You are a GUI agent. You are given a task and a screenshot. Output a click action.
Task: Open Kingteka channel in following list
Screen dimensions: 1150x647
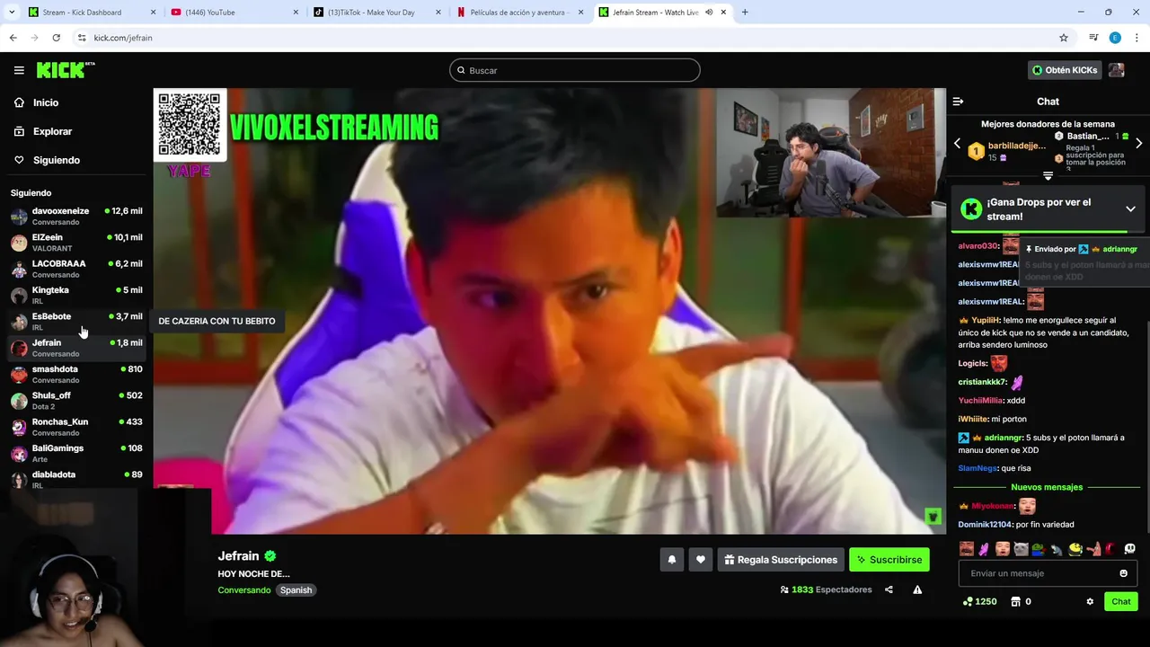pyautogui.click(x=76, y=295)
